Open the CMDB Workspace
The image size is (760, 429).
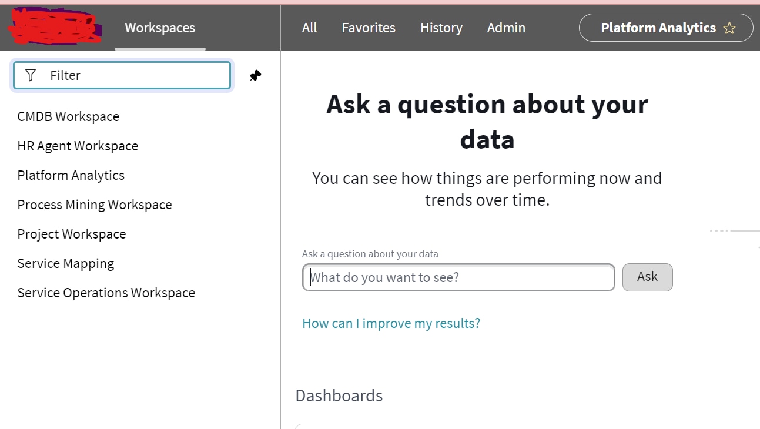pyautogui.click(x=68, y=116)
